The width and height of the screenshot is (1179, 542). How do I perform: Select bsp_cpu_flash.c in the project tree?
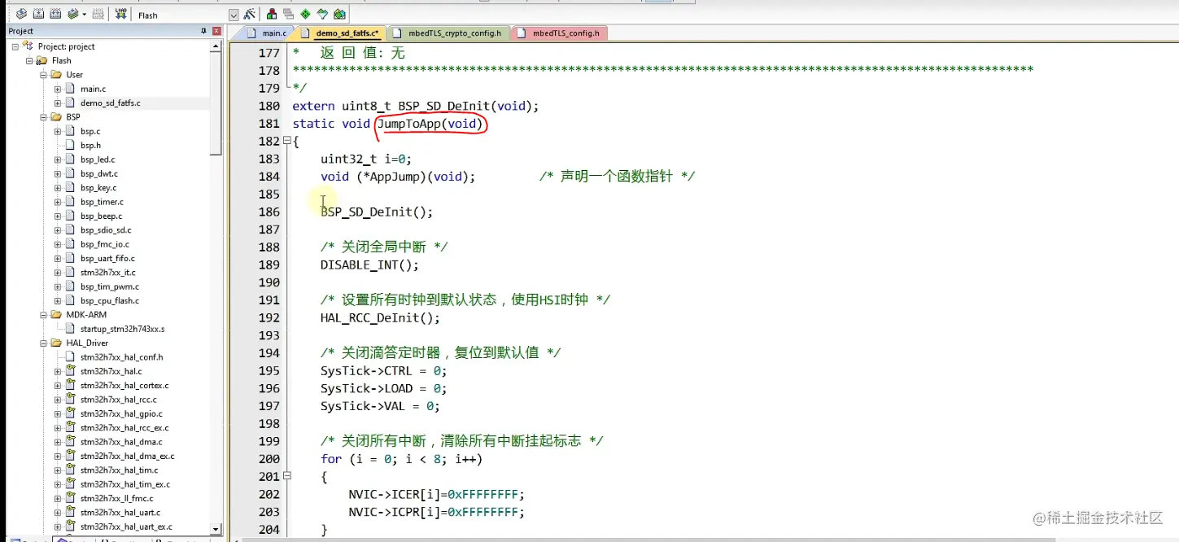pyautogui.click(x=110, y=300)
